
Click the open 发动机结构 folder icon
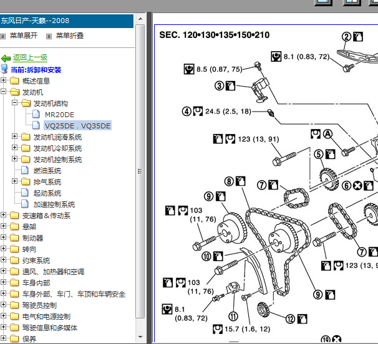tap(26, 103)
